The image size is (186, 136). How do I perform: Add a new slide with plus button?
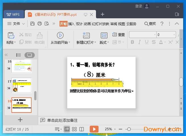(20, 120)
